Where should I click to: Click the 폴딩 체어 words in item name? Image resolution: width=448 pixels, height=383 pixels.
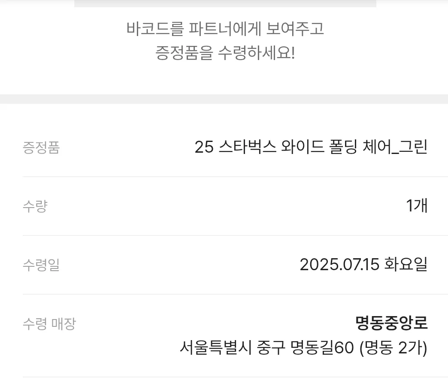click(x=360, y=148)
